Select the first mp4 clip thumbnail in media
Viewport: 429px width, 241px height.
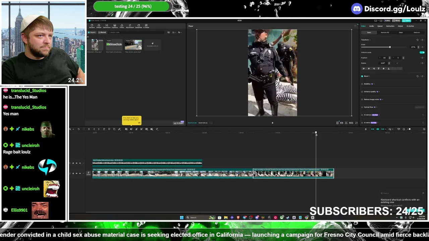point(95,45)
